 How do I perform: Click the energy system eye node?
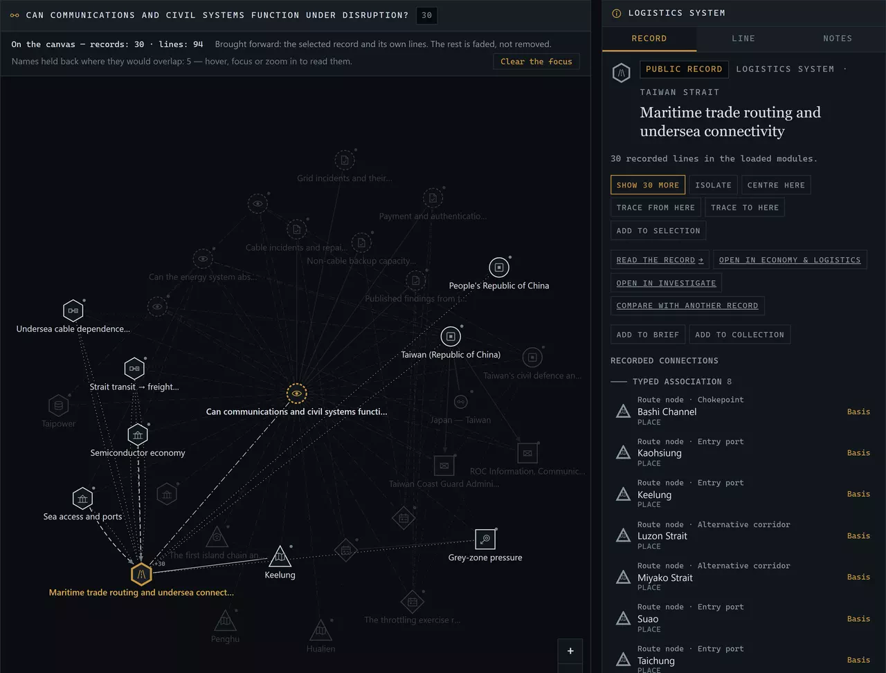[203, 259]
